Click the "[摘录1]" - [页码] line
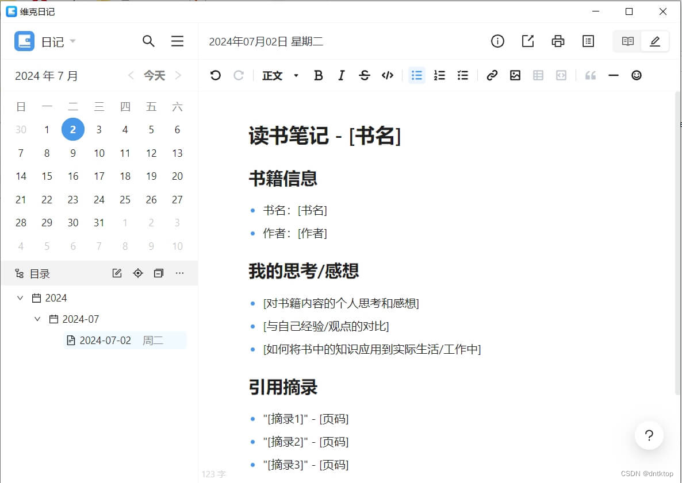This screenshot has height=483, width=682. click(306, 419)
